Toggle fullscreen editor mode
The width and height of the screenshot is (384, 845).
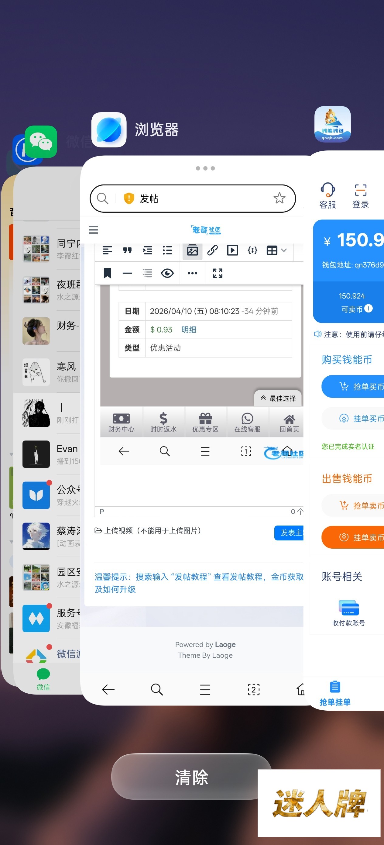coord(218,273)
